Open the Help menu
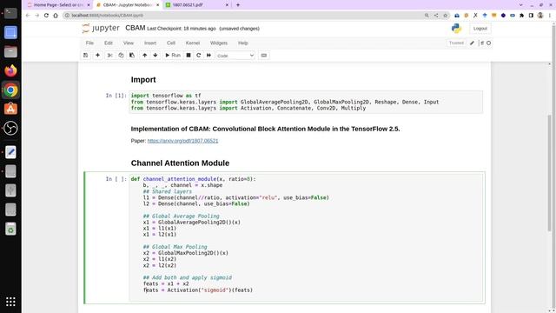556x313 pixels. [x=243, y=43]
